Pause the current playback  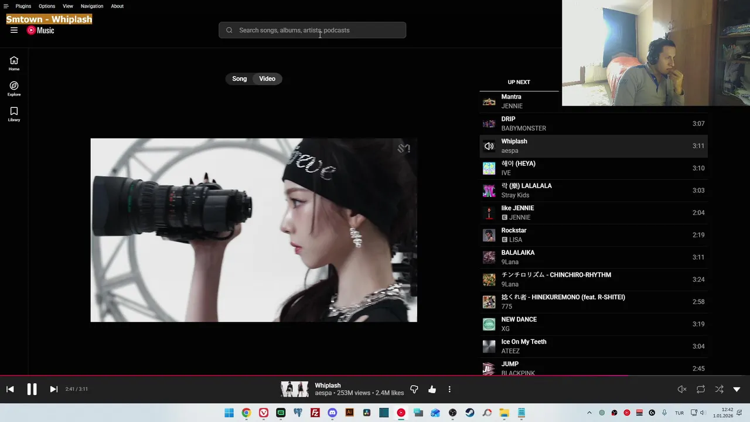point(32,389)
